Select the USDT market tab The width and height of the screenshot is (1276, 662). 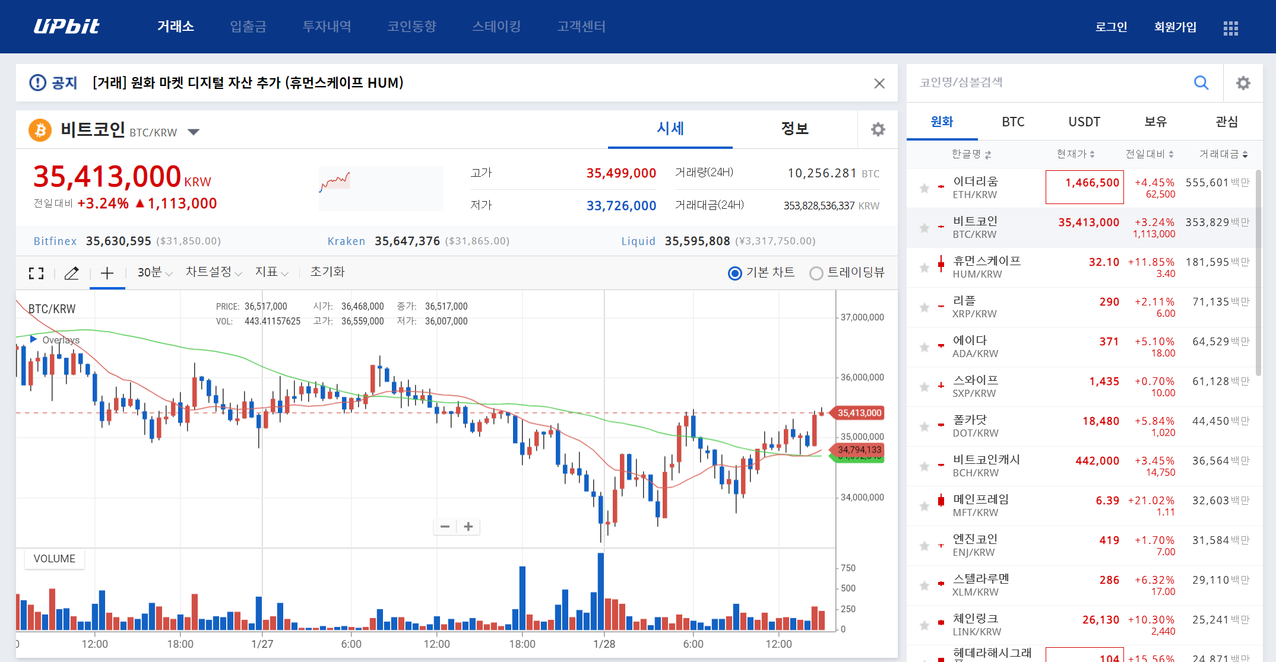[x=1085, y=122]
